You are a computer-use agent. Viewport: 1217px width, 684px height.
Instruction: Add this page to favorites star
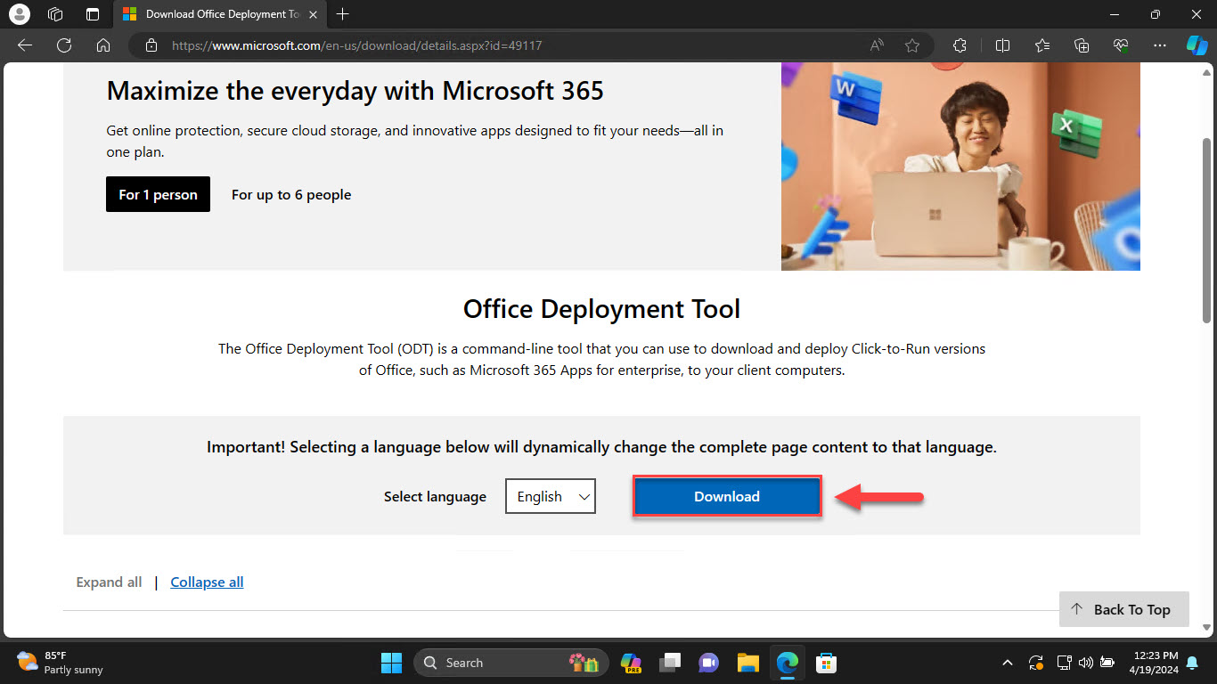(912, 45)
